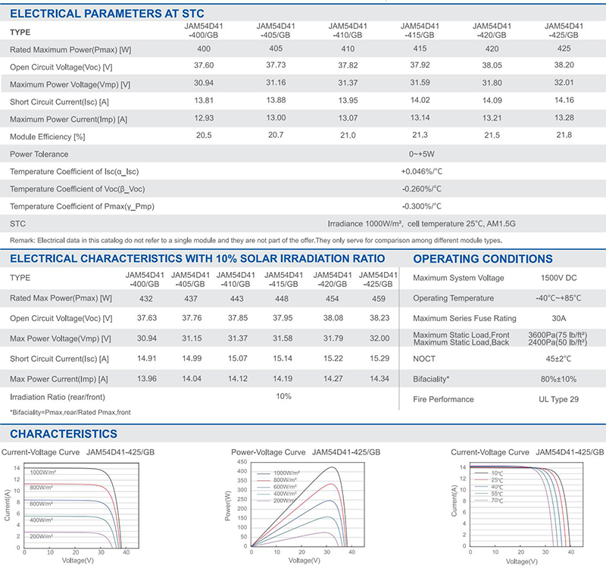The height and width of the screenshot is (568, 606).
Task: Select the Remark note below the STC table
Action: 255,240
